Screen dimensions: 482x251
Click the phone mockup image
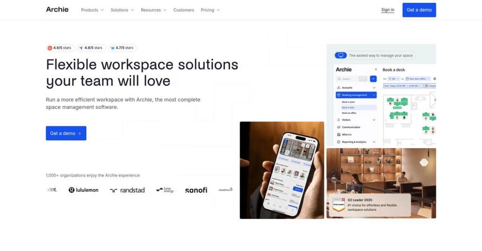click(281, 170)
